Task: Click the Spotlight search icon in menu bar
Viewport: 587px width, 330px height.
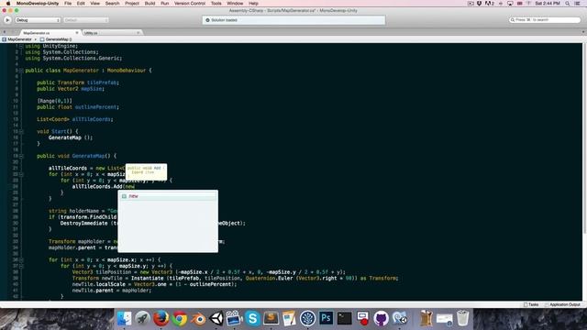Action: [x=568, y=4]
